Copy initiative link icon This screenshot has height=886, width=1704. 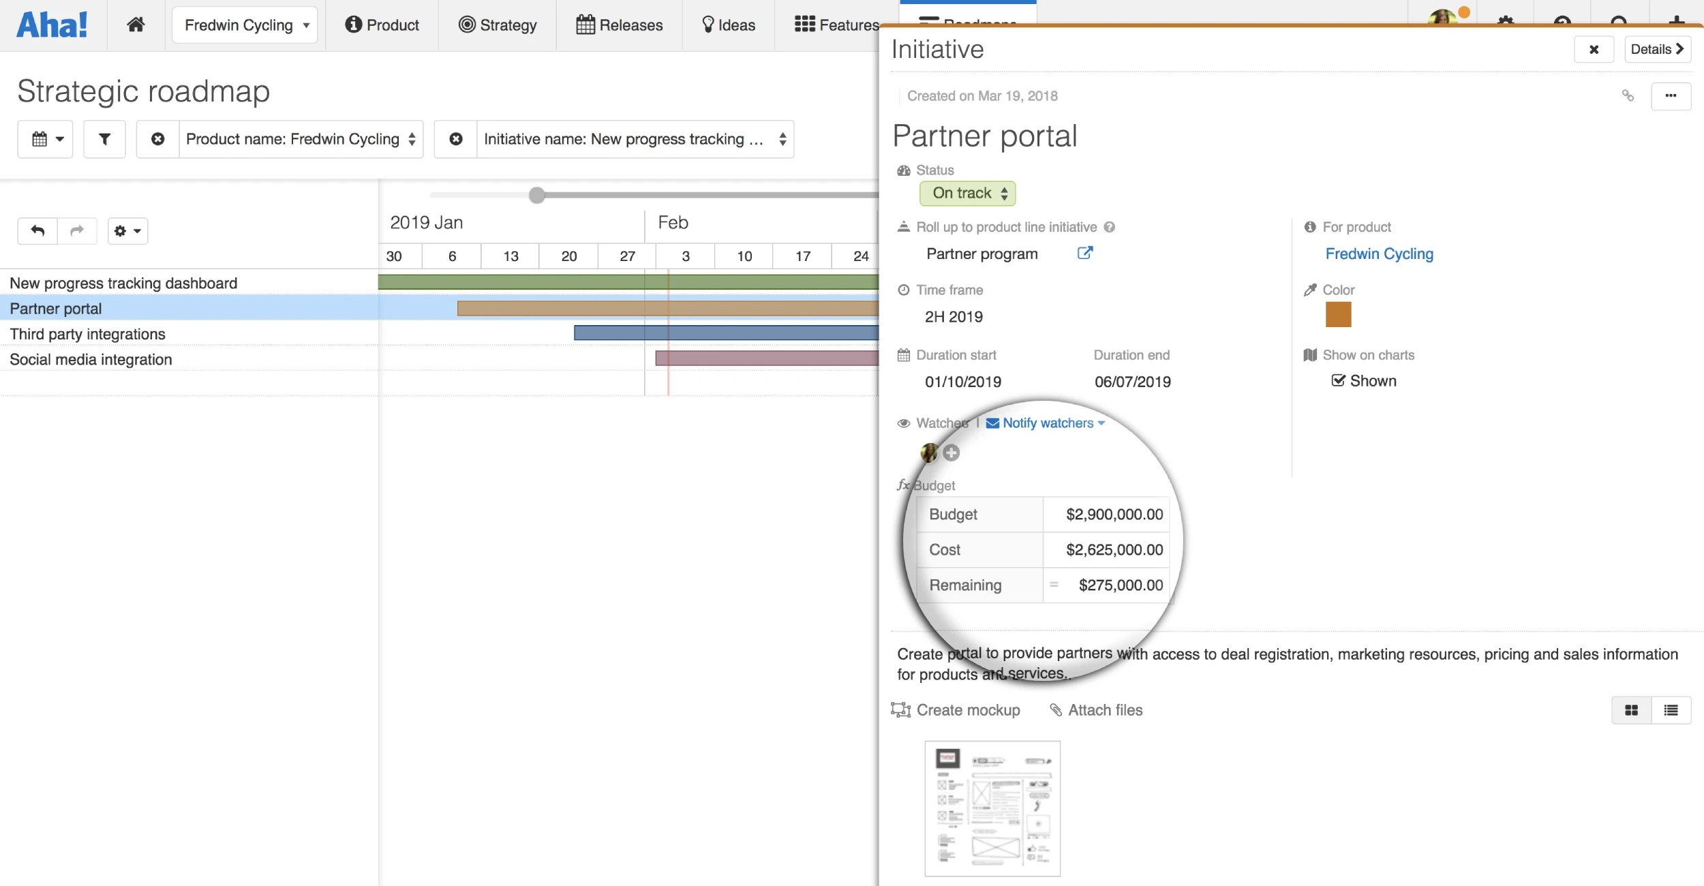pyautogui.click(x=1628, y=96)
